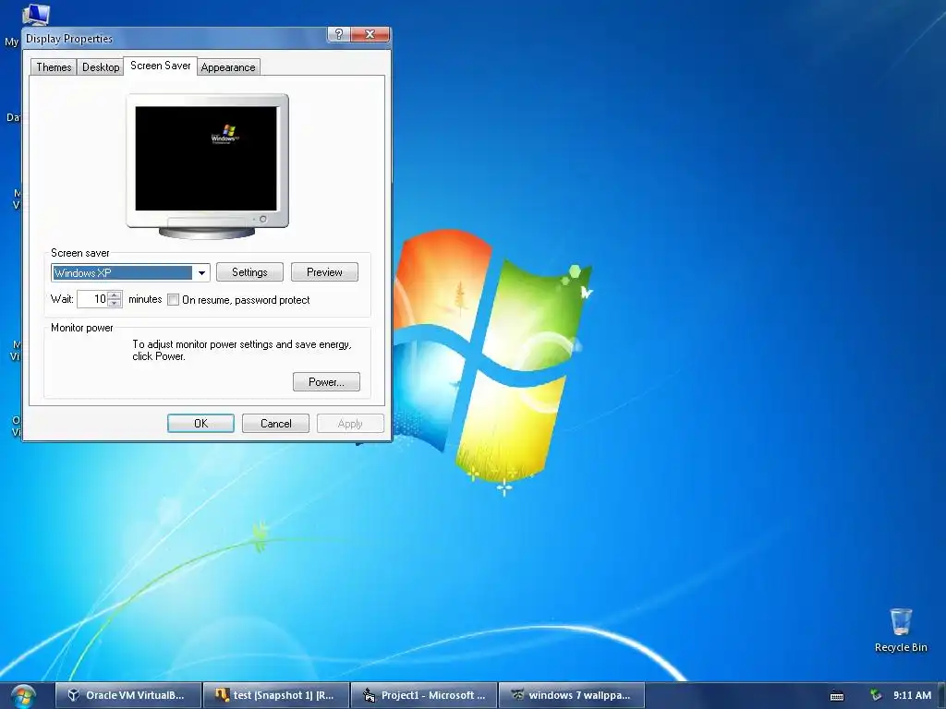Open screen saver Settings
This screenshot has height=709, width=946.
(x=249, y=272)
